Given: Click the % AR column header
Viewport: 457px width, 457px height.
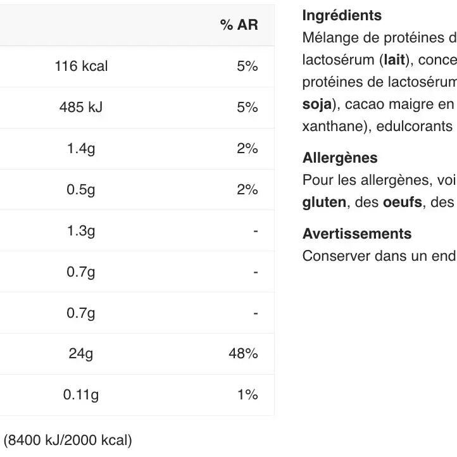Looking at the screenshot, I should 239,25.
